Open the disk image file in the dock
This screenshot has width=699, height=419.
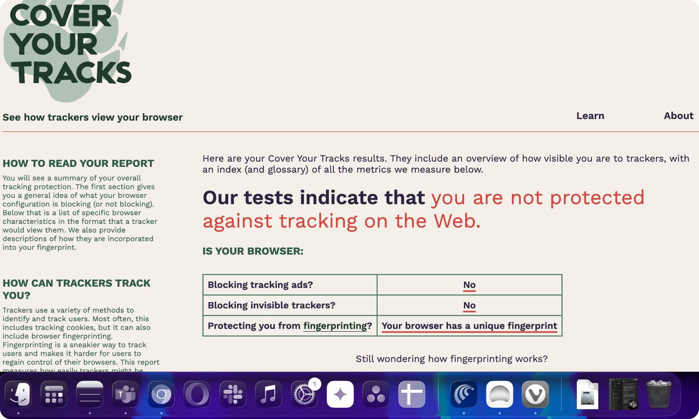tap(588, 394)
